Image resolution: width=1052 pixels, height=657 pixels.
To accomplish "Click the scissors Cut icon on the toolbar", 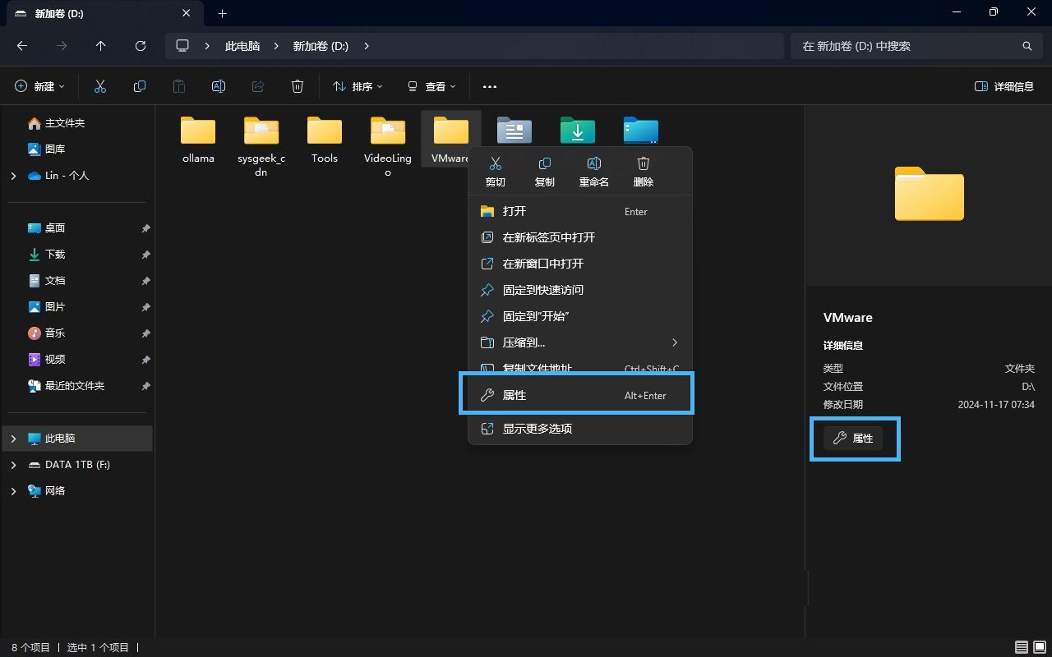I will click(x=100, y=86).
